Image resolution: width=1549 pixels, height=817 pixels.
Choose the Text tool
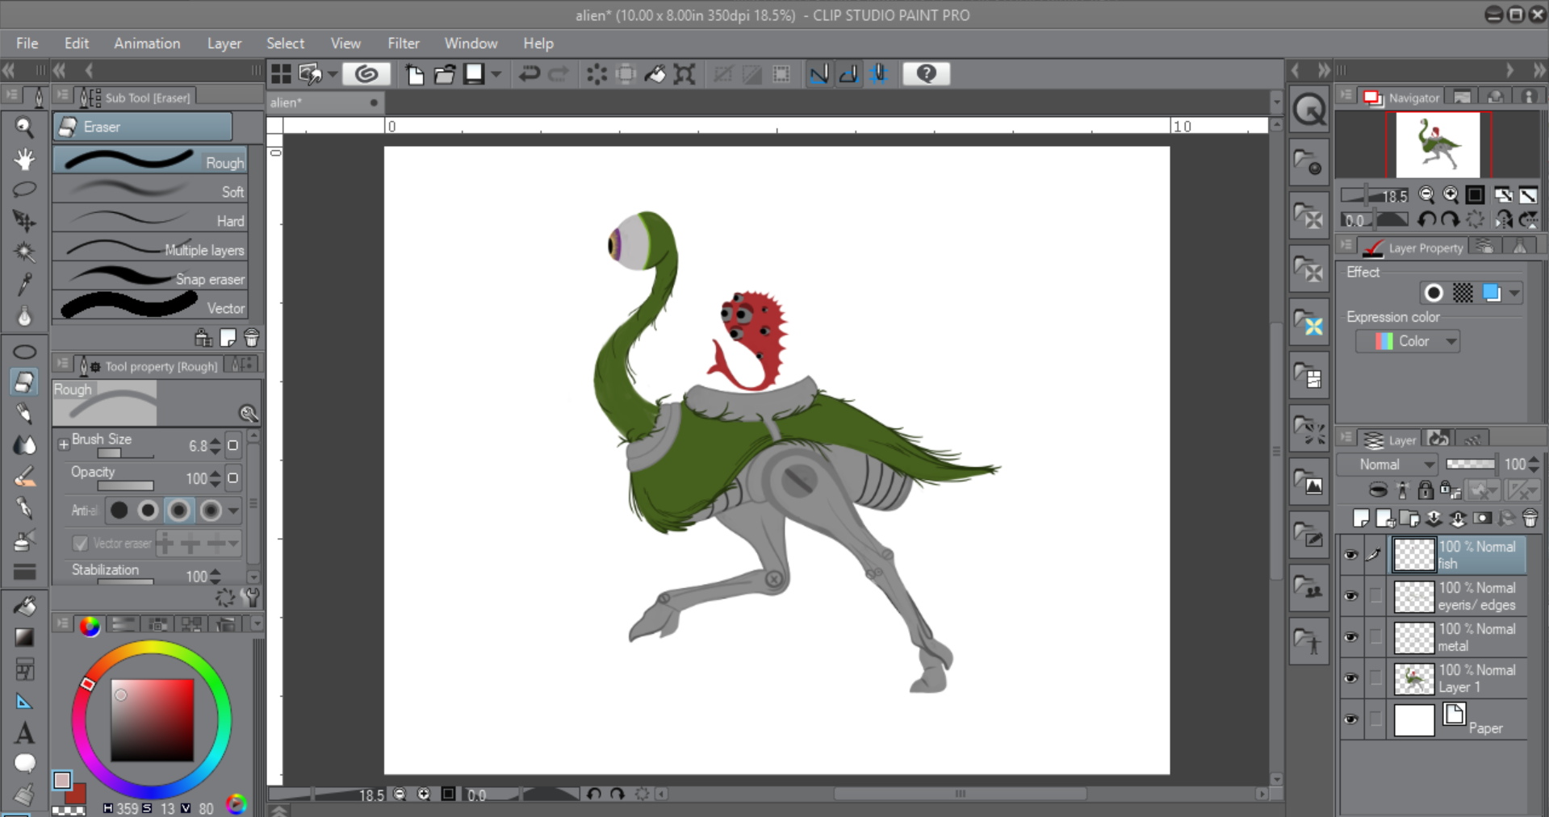(24, 733)
